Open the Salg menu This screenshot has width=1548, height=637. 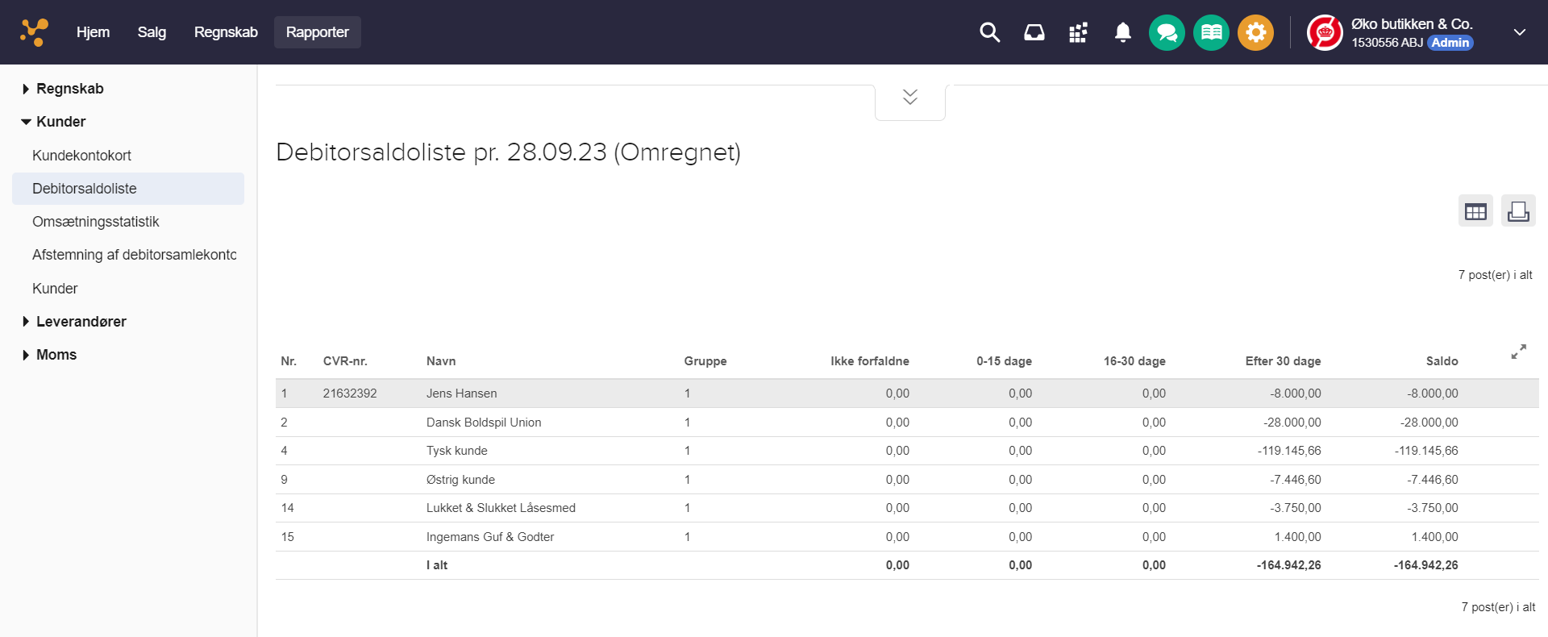click(x=152, y=32)
